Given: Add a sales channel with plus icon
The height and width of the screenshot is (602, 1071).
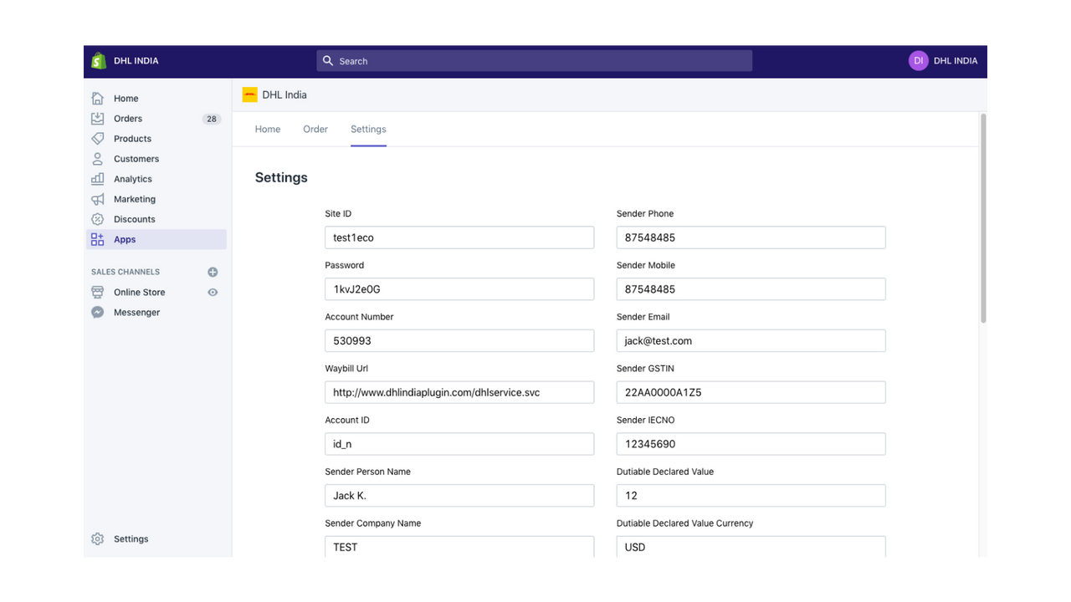Looking at the screenshot, I should click(213, 272).
